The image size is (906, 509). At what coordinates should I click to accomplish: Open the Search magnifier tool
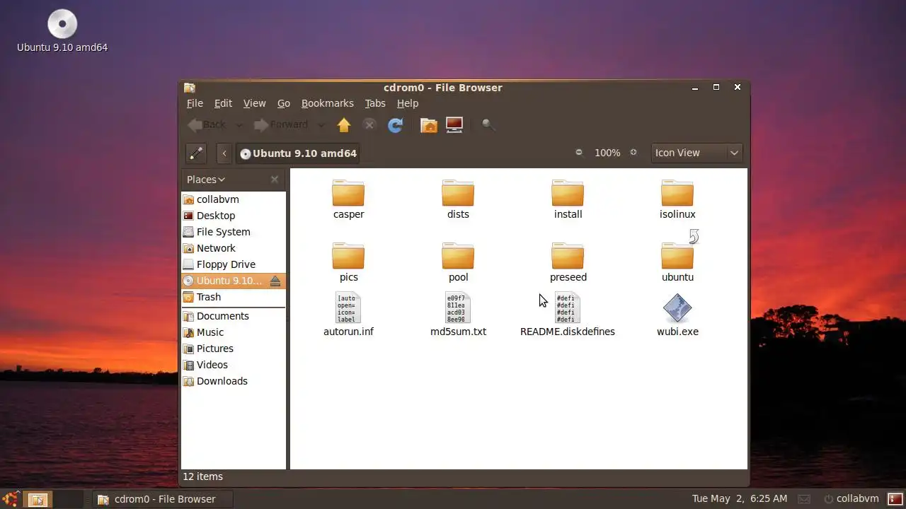[488, 125]
